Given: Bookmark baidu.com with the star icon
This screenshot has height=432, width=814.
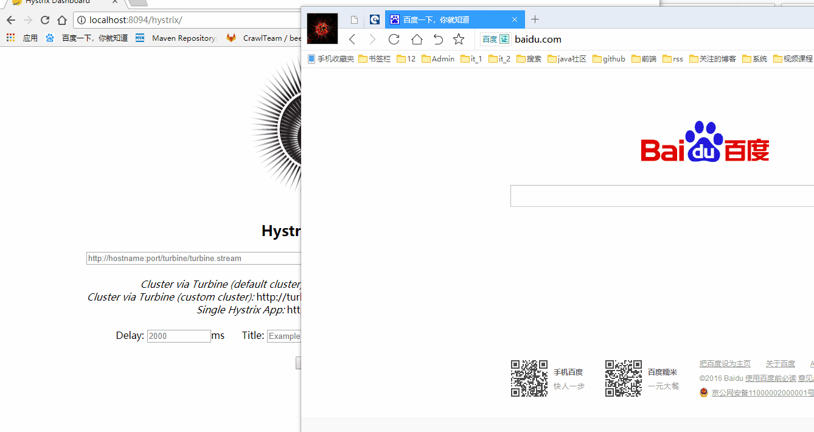Looking at the screenshot, I should point(459,40).
